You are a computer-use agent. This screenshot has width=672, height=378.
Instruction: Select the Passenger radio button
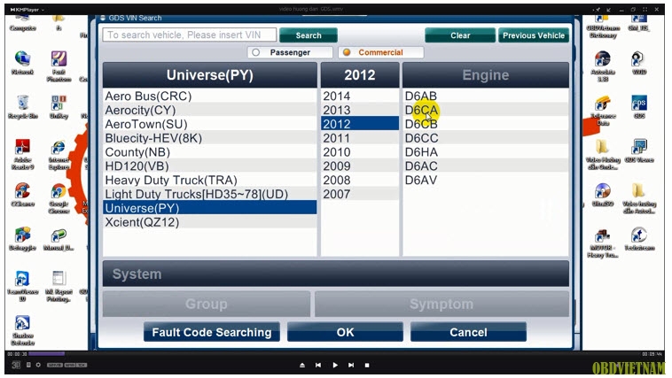pos(256,52)
